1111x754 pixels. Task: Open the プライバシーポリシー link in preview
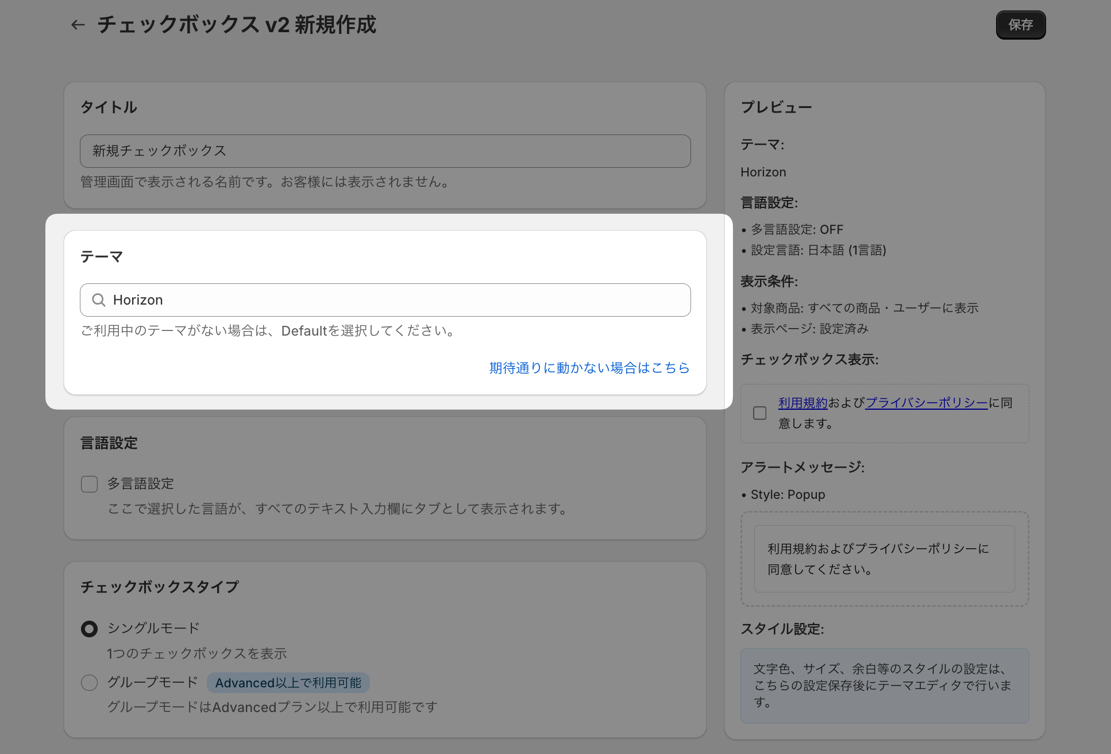click(926, 403)
